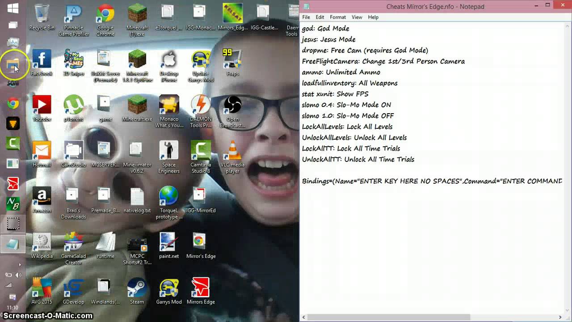Launch GameSalad Creator icon
The image size is (572, 322).
click(x=74, y=248)
